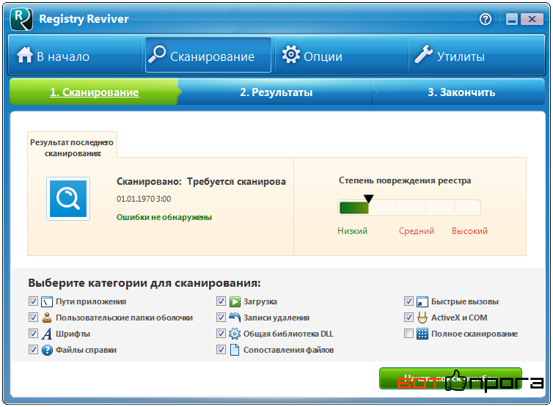Toggle the Пользовательские папки оболочки checkbox
This screenshot has width=553, height=407.
33,318
